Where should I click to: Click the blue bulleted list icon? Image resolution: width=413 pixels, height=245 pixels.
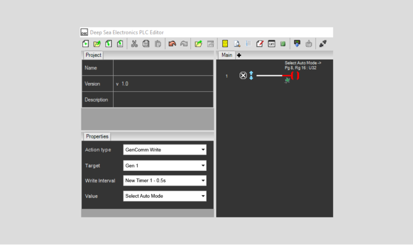[249, 44]
